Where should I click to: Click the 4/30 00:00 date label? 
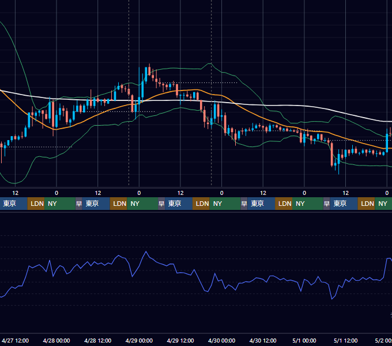tap(221, 340)
